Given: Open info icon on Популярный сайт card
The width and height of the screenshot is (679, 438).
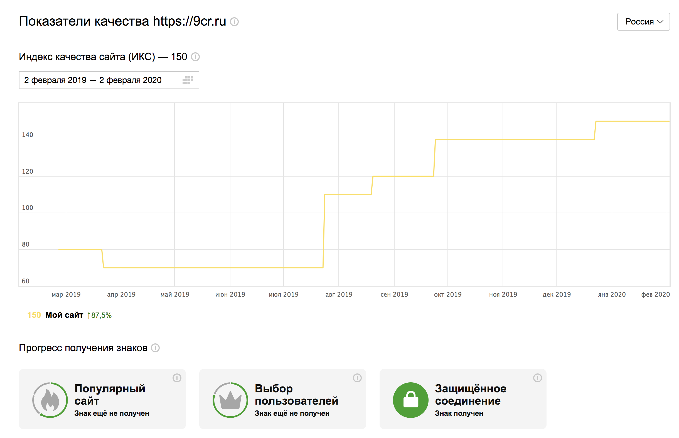Looking at the screenshot, I should 177,378.
